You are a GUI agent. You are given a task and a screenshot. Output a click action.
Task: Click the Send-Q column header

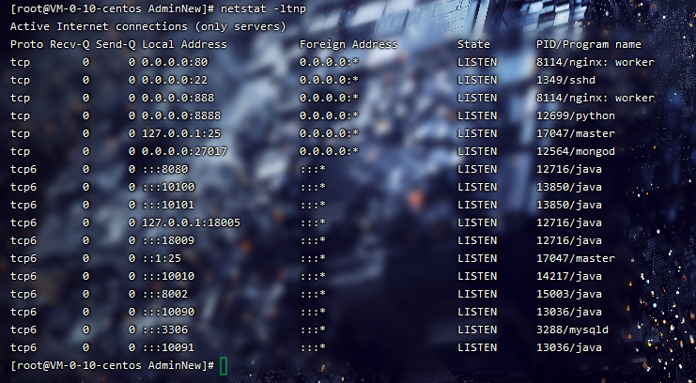pos(115,44)
